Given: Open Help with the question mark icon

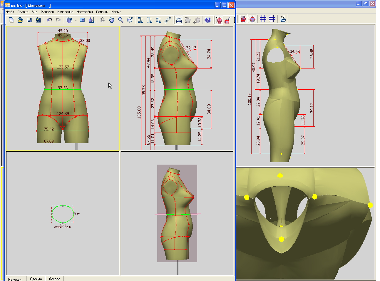Looking at the screenshot, I should [x=207, y=20].
